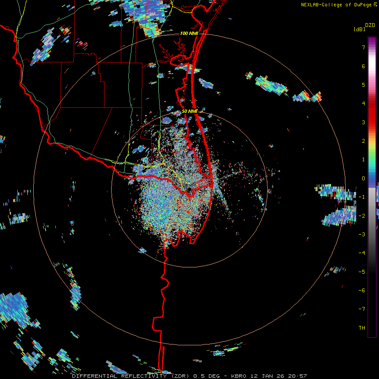The height and width of the screenshot is (379, 379).
Task: Click the 1 value on the color scale
Action: [x=363, y=160]
